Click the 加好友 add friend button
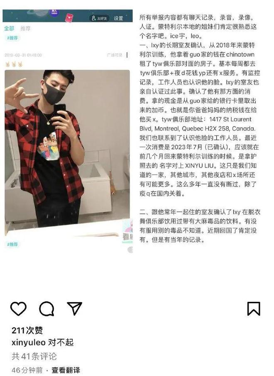The height and width of the screenshot is (376, 274). tap(99, 18)
